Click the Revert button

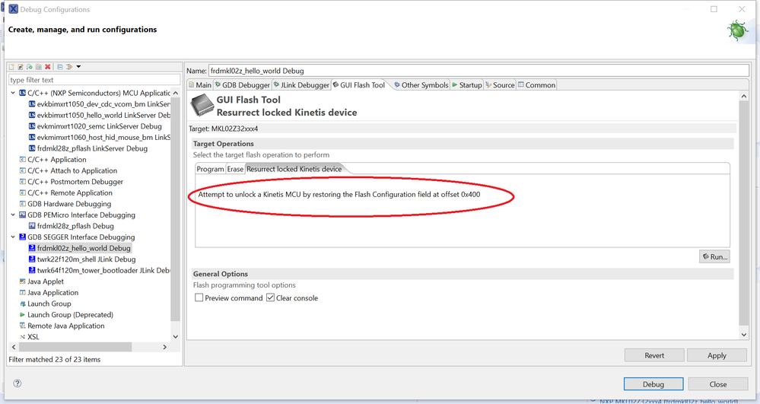pyautogui.click(x=654, y=355)
